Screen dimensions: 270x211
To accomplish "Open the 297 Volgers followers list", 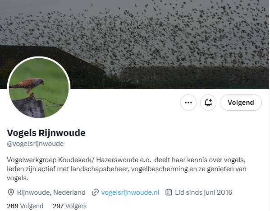I will 69,206.
